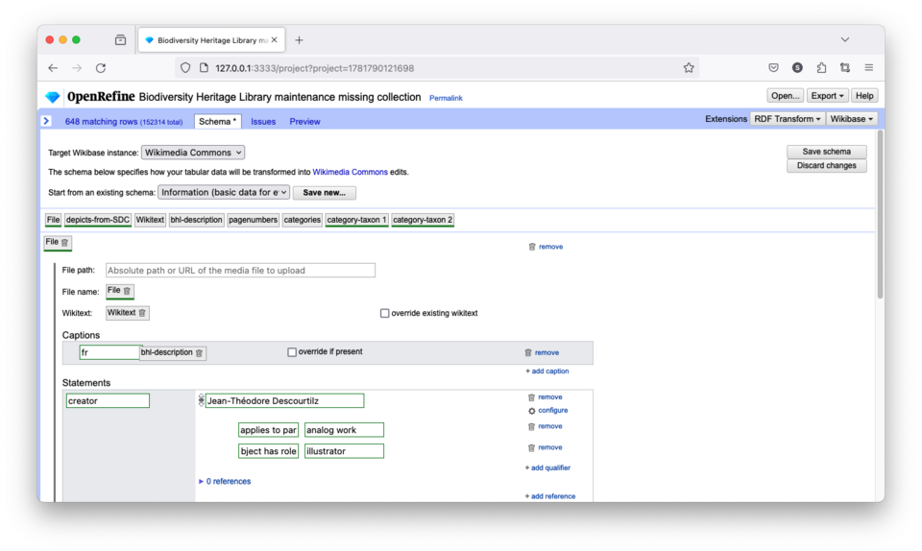
Task: Remove the whole File entity with top remove link
Action: coord(546,247)
